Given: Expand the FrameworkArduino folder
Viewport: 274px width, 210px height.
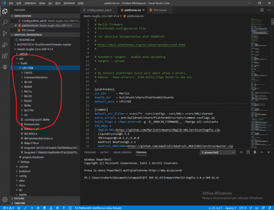Looking at the screenshot, I should click(x=36, y=77).
